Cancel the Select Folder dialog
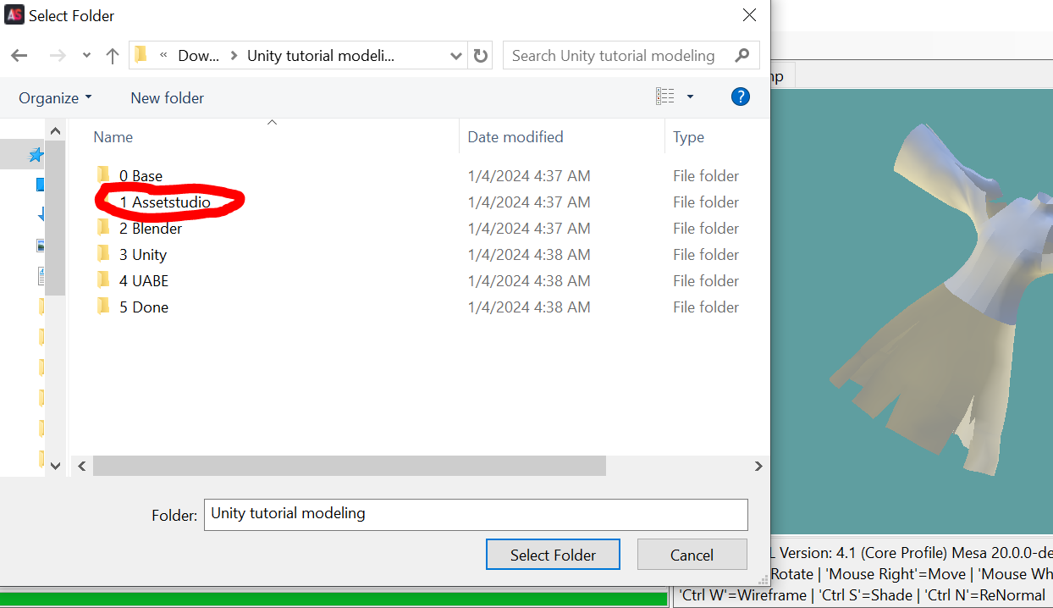Image resolution: width=1053 pixels, height=608 pixels. [692, 555]
